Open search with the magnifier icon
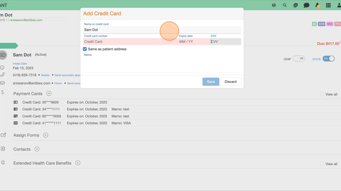Screen dimensions: 341x191 (x=285, y=5)
